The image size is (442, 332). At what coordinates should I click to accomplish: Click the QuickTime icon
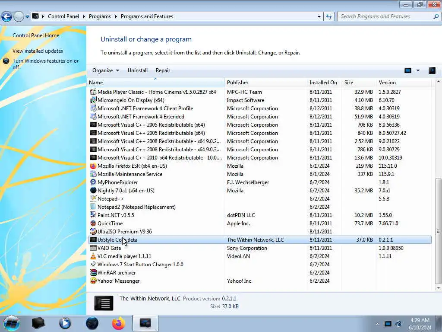pos(93,223)
